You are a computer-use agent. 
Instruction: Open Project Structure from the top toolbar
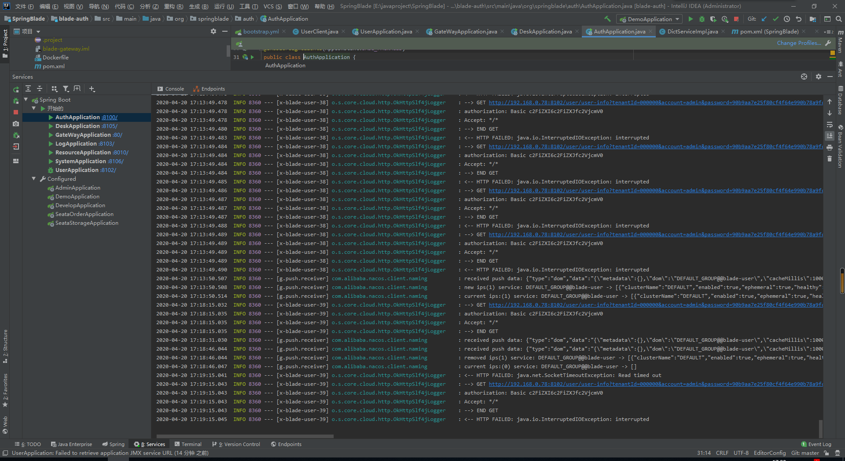point(813,19)
